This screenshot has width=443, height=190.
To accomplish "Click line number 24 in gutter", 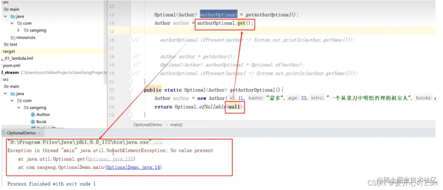I will coord(111,107).
